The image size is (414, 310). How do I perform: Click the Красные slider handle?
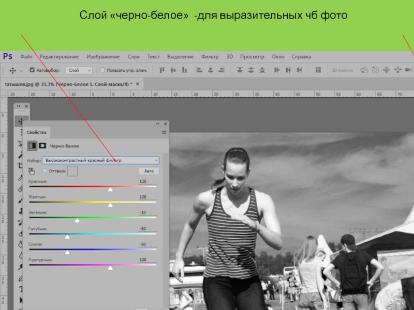pos(110,190)
